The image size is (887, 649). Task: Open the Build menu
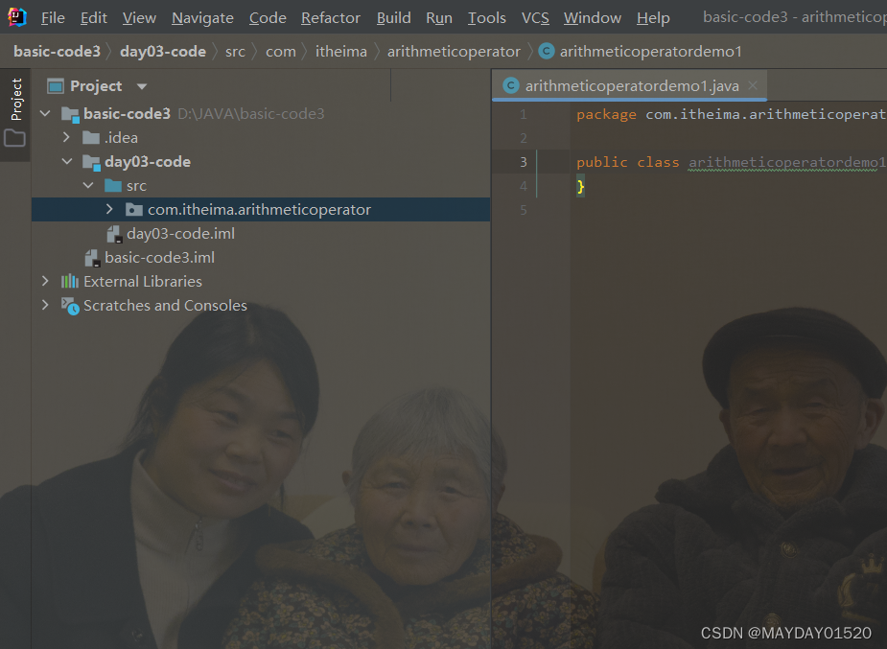pyautogui.click(x=394, y=18)
